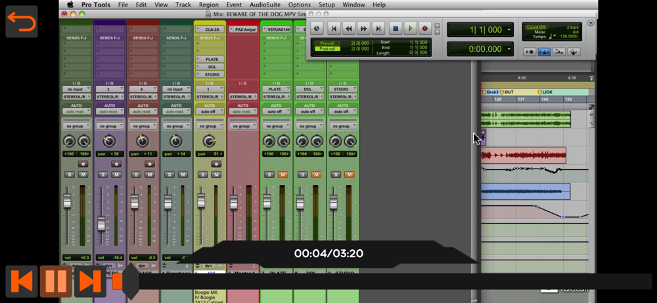Image resolution: width=657 pixels, height=303 pixels.
Task: Solo the purple PERC track
Action: (x=103, y=174)
